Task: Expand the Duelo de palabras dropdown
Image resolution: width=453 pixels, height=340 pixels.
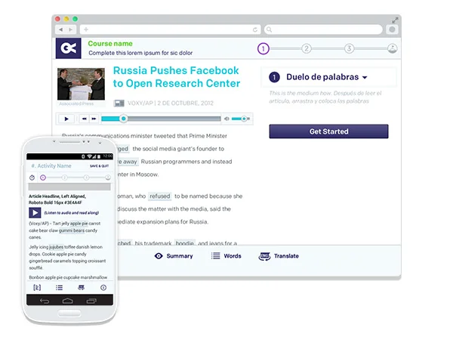Action: tap(365, 78)
